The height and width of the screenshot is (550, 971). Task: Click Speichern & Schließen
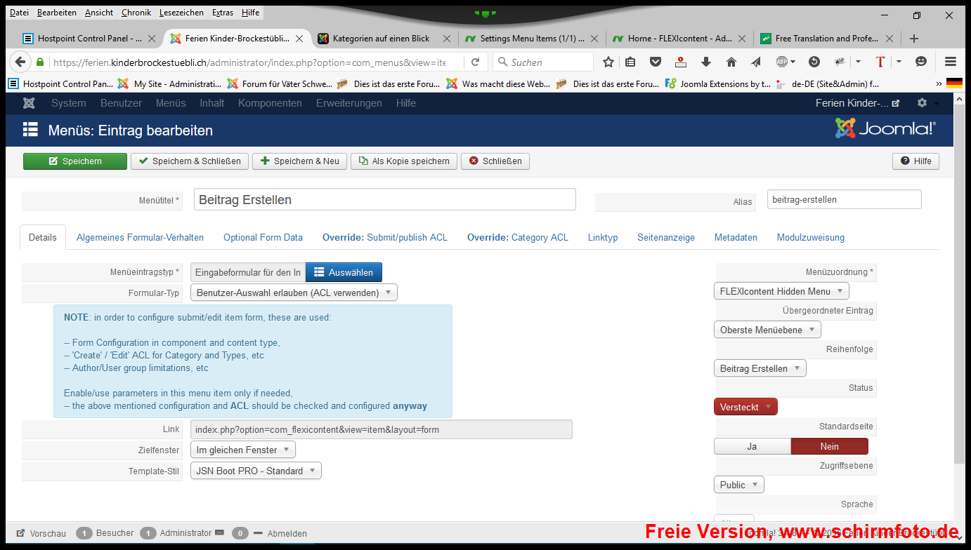tap(188, 161)
